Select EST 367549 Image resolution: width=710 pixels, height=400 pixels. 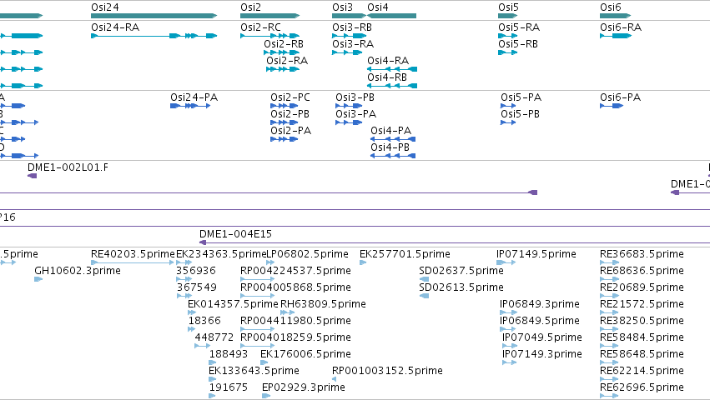(x=184, y=296)
